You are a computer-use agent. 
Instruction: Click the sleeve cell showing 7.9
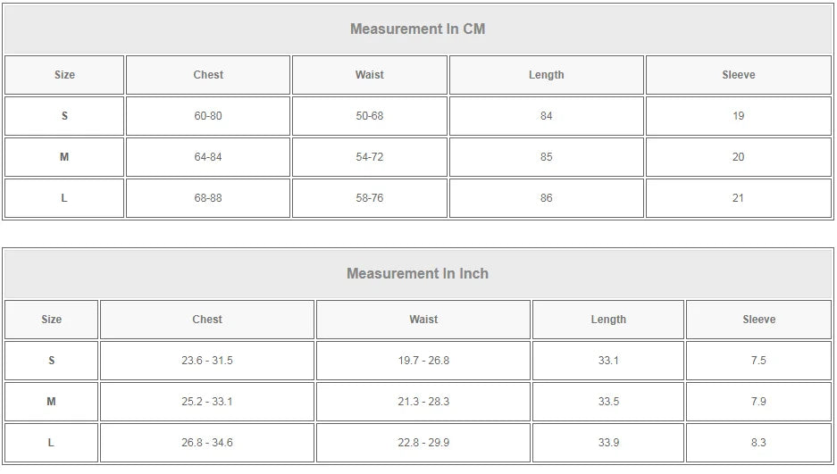point(758,402)
